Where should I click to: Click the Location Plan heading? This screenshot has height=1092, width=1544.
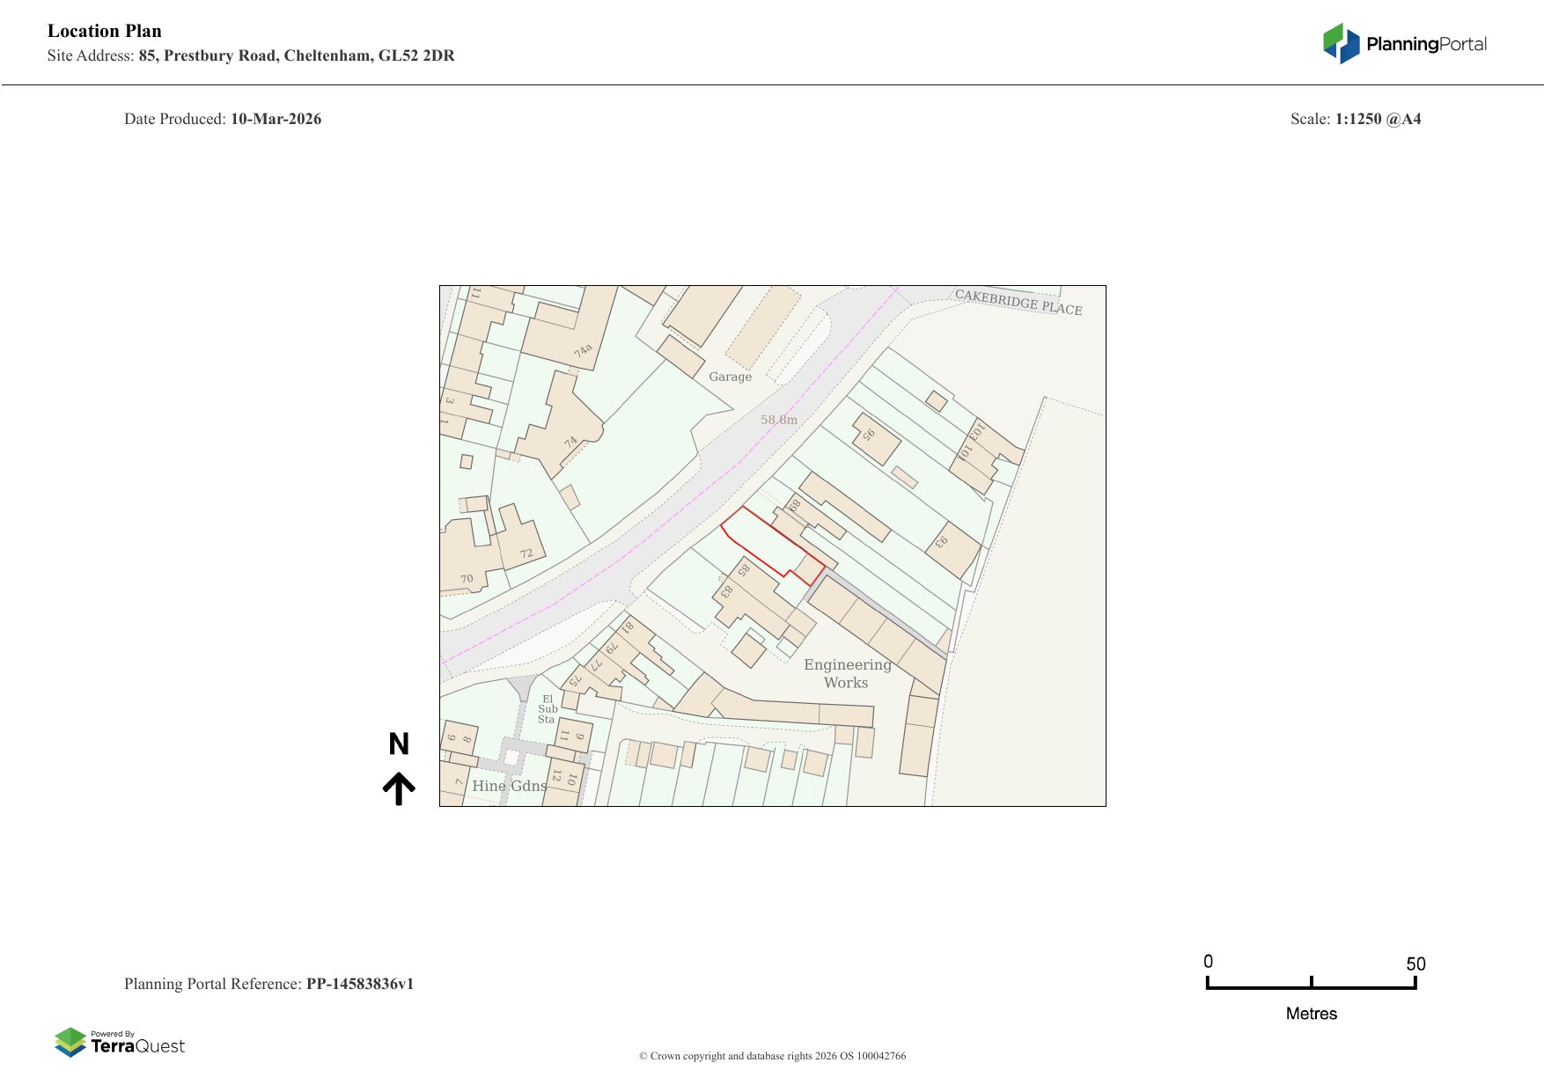[105, 31]
